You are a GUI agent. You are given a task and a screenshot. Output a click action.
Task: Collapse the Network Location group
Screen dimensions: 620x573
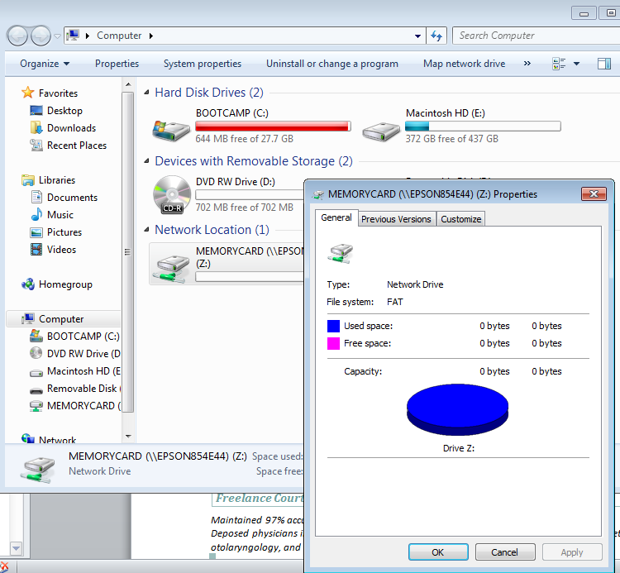click(146, 229)
